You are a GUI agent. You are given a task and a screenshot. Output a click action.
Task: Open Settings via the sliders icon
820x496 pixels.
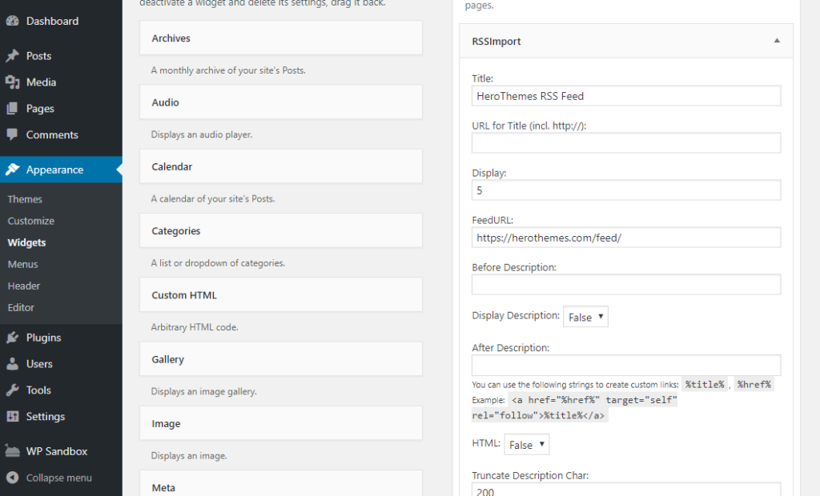click(x=14, y=416)
